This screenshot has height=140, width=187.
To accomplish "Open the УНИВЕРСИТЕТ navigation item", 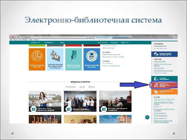I will (x=35, y=43).
